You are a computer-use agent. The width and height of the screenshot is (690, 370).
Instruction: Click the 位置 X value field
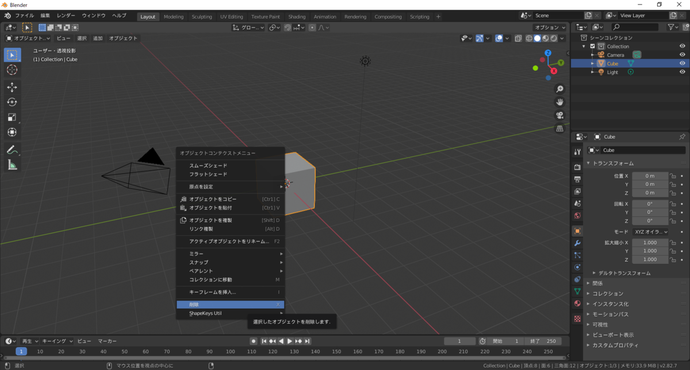click(650, 176)
